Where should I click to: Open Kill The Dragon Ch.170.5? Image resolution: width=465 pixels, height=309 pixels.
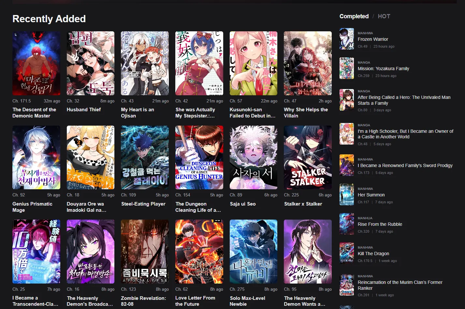pos(365,261)
